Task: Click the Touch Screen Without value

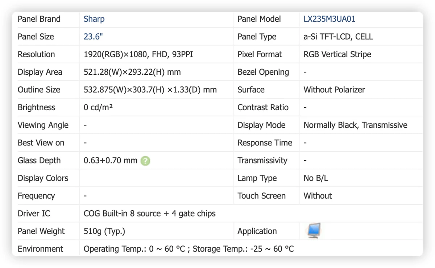Action: (x=318, y=196)
